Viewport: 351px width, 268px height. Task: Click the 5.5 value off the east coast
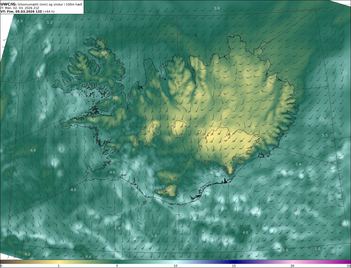pos(325,135)
